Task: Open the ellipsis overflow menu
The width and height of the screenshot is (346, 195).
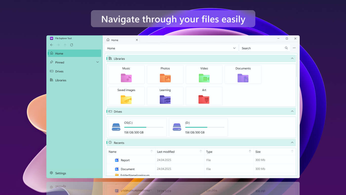Action: [x=294, y=48]
